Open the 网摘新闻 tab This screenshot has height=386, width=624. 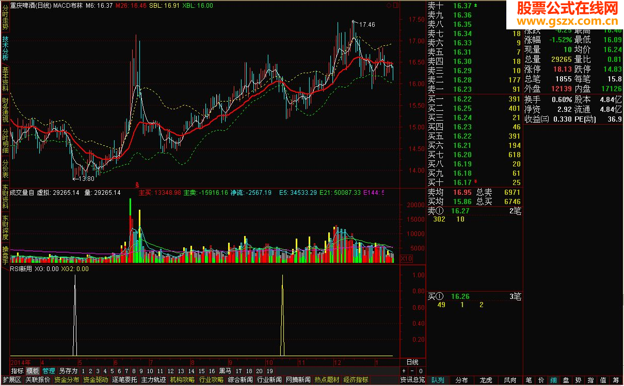298,380
